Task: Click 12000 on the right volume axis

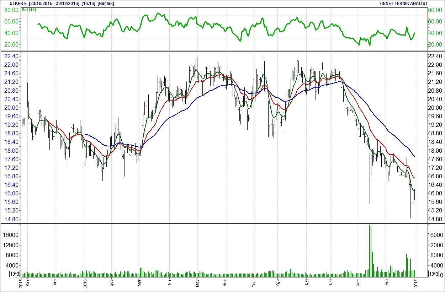Action: coord(435,245)
